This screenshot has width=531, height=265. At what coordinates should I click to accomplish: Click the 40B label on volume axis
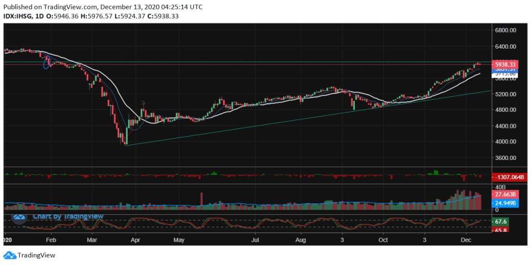point(499,187)
